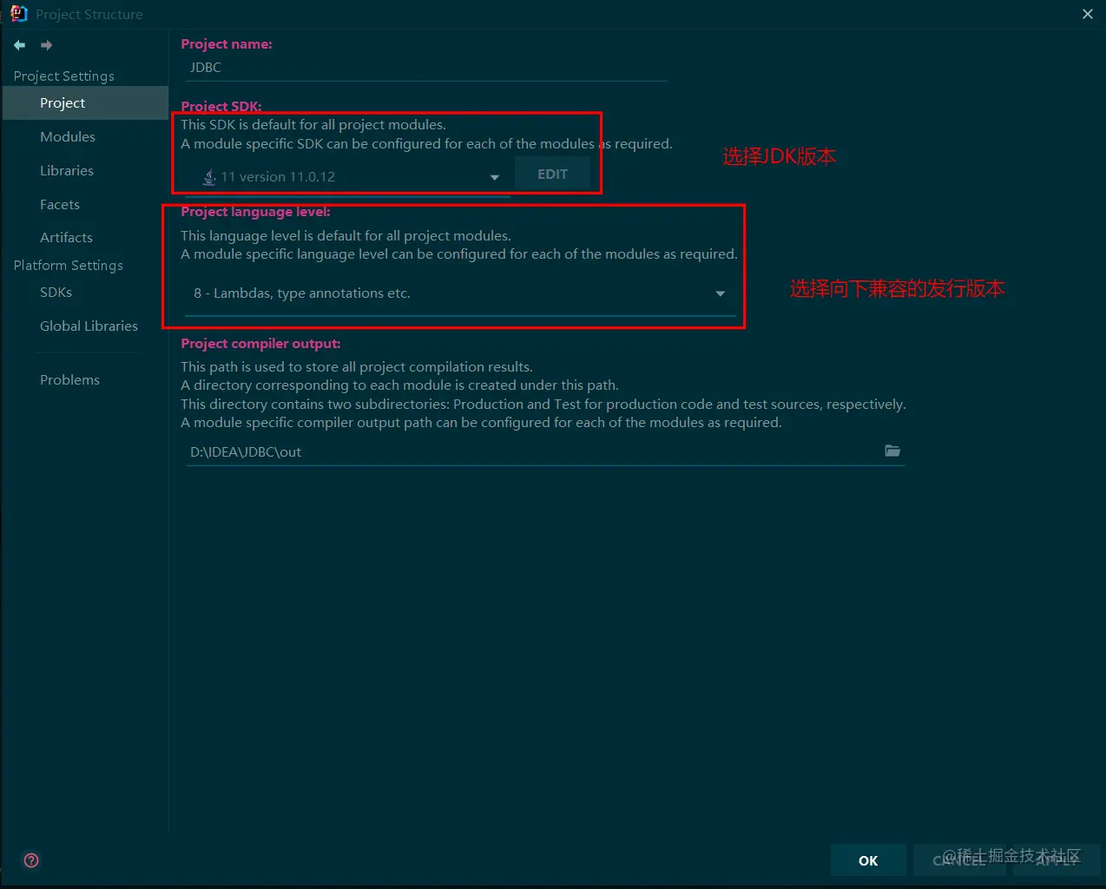Click the EDIT button next to SDK
Image resolution: width=1106 pixels, height=889 pixels.
[552, 175]
